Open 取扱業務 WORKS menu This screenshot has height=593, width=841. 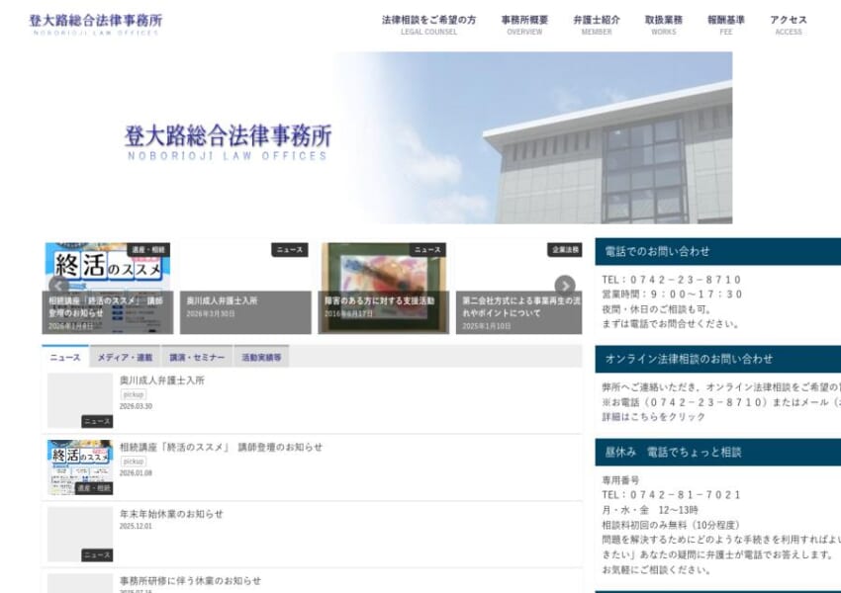coord(664,25)
